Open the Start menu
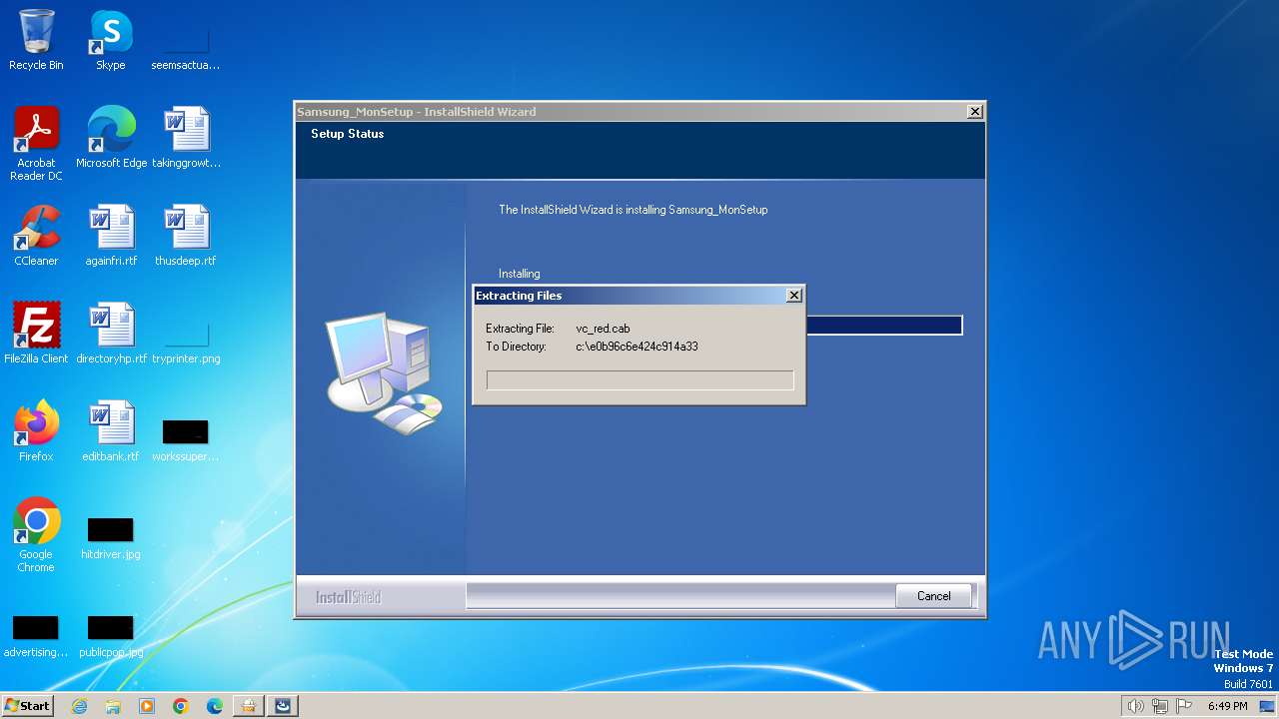 (x=27, y=706)
